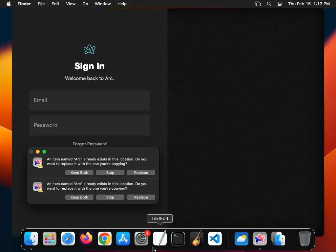
Task: Focus the Password input field
Action: [x=90, y=125]
